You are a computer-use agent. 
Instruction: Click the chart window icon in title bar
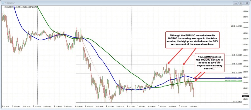point(3,3)
